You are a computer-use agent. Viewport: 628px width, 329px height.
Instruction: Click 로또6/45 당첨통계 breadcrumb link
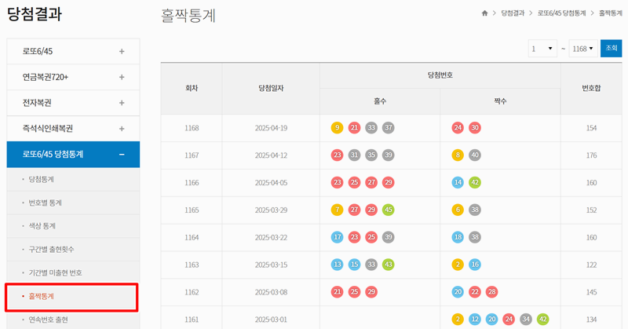point(561,13)
